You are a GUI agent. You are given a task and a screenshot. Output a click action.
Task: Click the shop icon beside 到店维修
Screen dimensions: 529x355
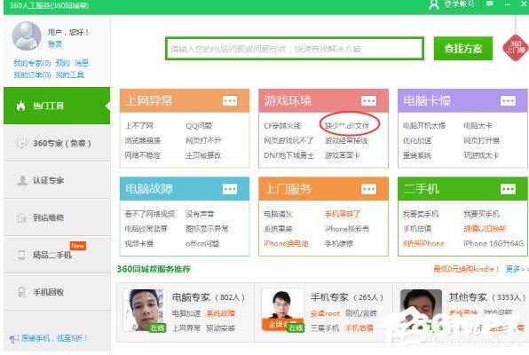point(21,218)
